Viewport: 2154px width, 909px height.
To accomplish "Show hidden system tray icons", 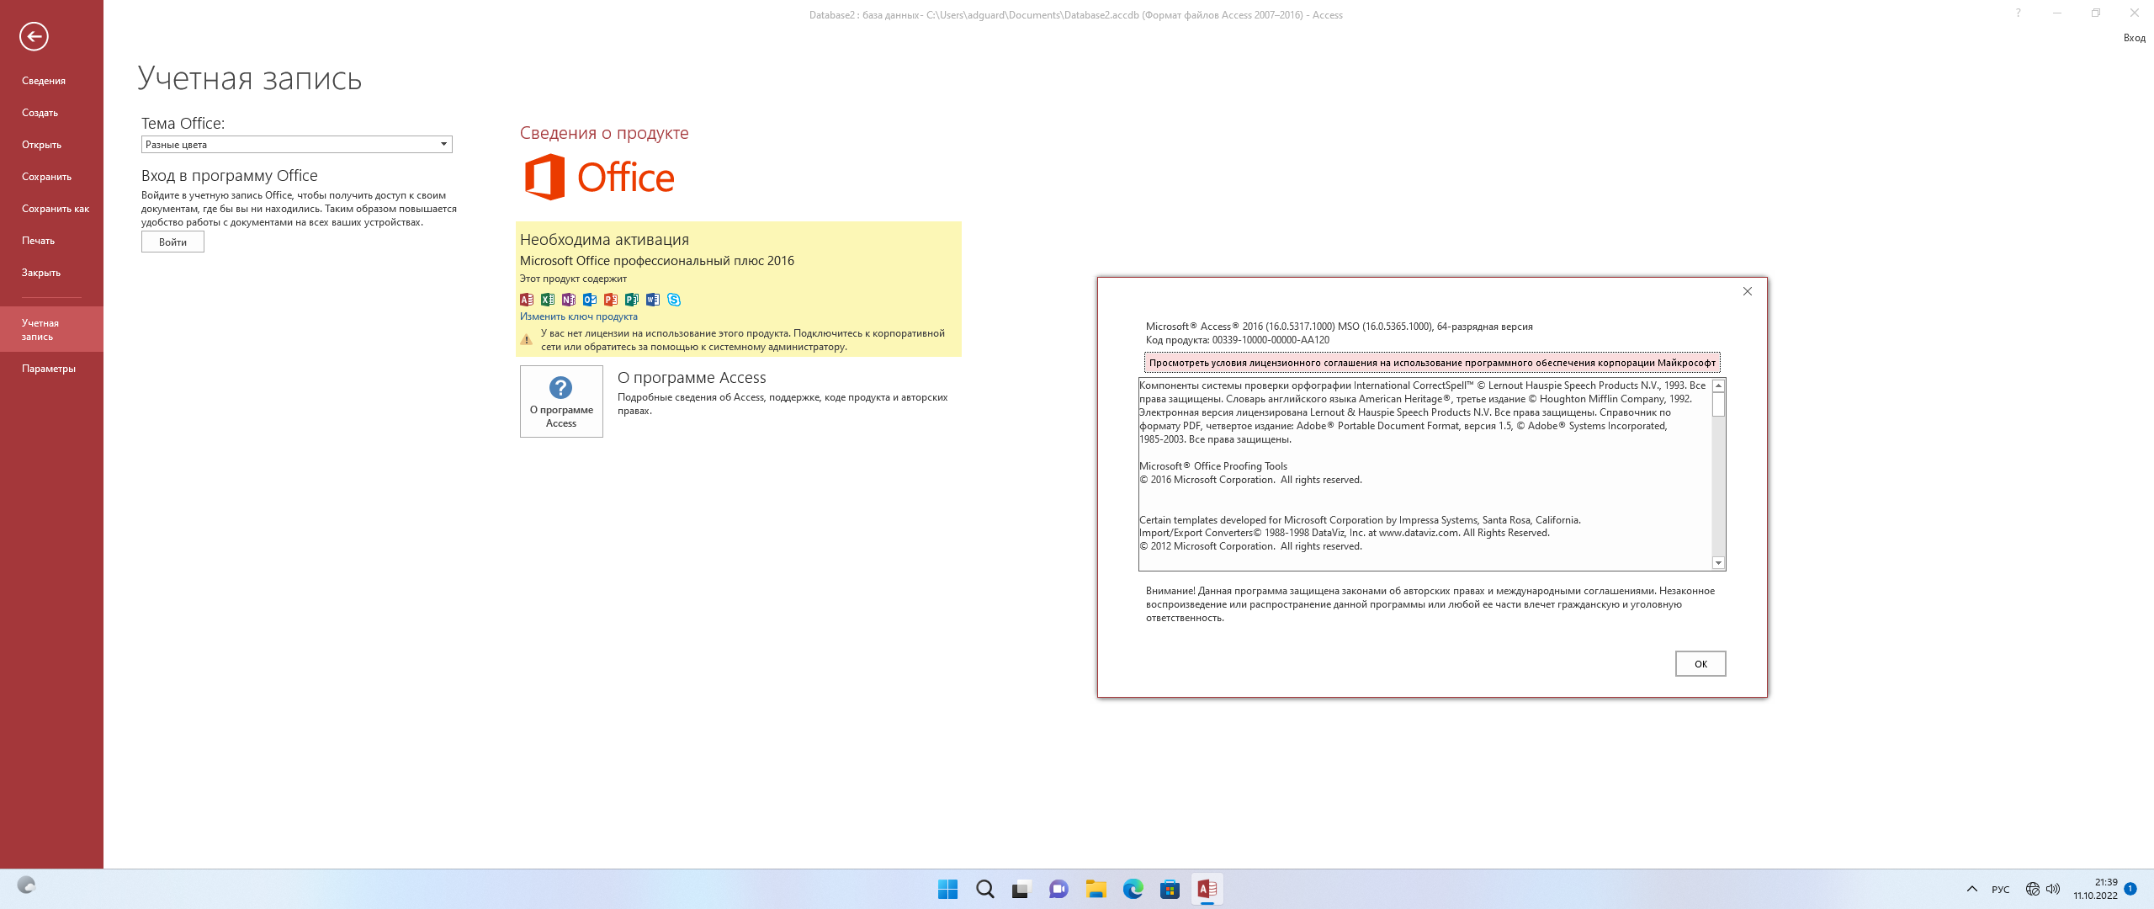I will 1971,889.
